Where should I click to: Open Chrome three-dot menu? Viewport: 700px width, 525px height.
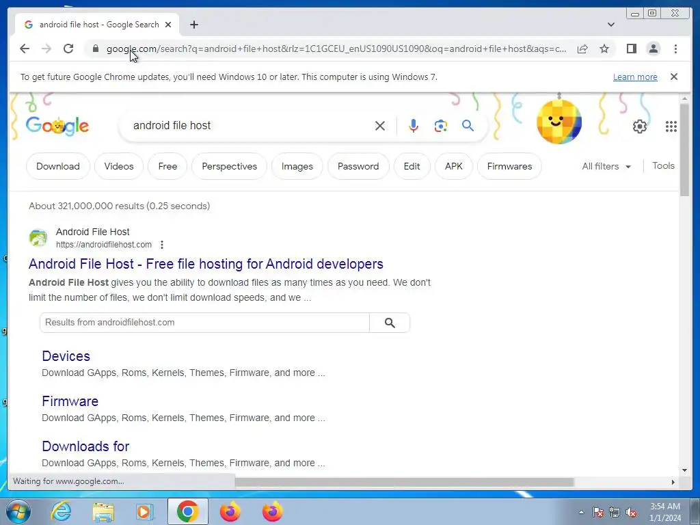pos(675,49)
